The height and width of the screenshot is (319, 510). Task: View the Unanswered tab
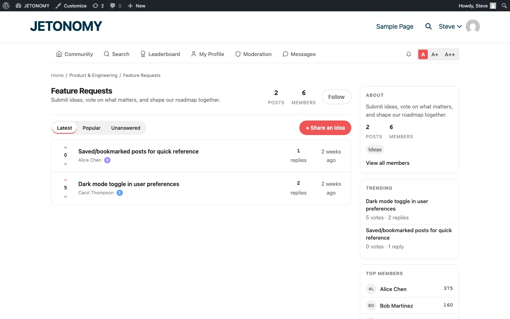click(x=126, y=128)
